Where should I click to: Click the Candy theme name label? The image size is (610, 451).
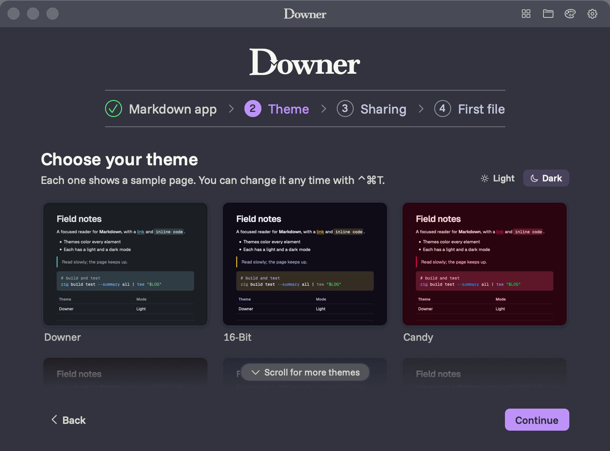[x=418, y=337]
